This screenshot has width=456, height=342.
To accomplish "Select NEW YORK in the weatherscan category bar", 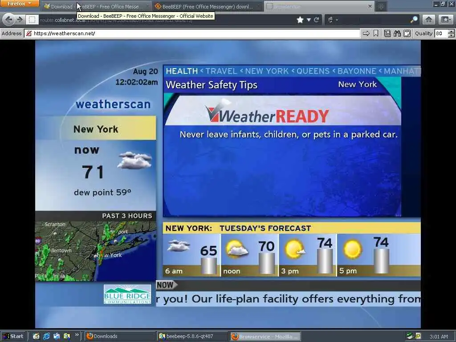I will click(267, 71).
